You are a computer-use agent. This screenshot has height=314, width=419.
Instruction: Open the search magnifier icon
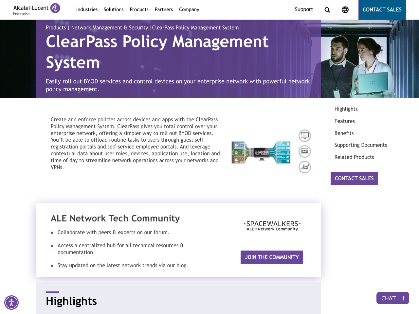pyautogui.click(x=327, y=10)
